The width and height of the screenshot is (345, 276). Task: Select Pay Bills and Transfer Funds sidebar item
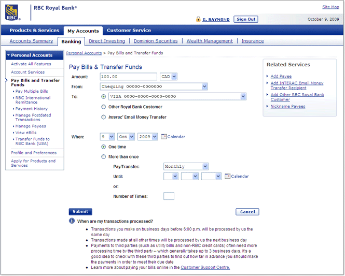coord(35,82)
